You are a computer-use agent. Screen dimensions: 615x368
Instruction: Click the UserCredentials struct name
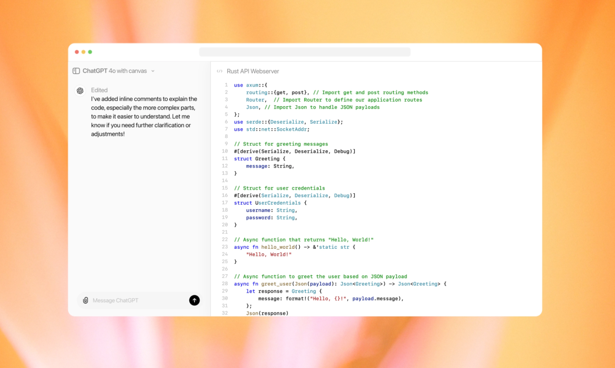click(x=278, y=203)
